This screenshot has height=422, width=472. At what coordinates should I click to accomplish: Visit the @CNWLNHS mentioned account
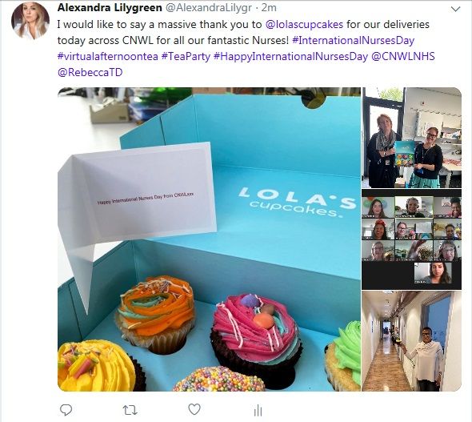pyautogui.click(x=403, y=56)
